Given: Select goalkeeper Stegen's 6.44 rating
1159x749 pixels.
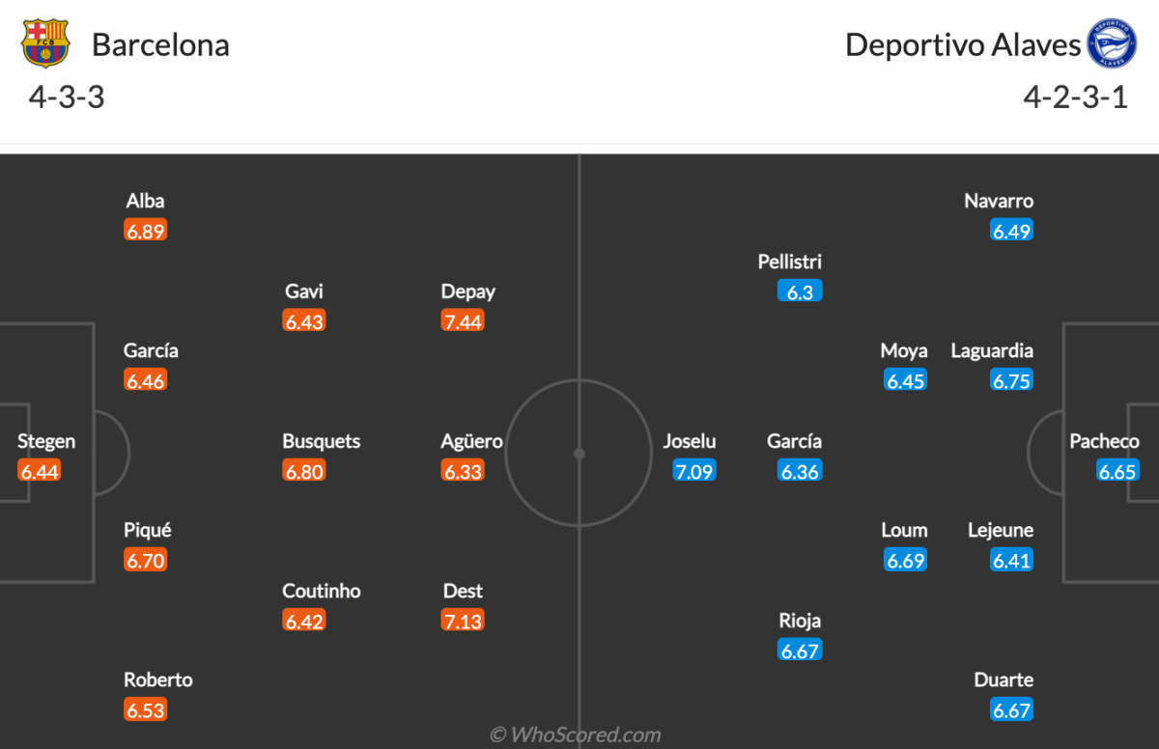Looking at the screenshot, I should coord(40,471).
